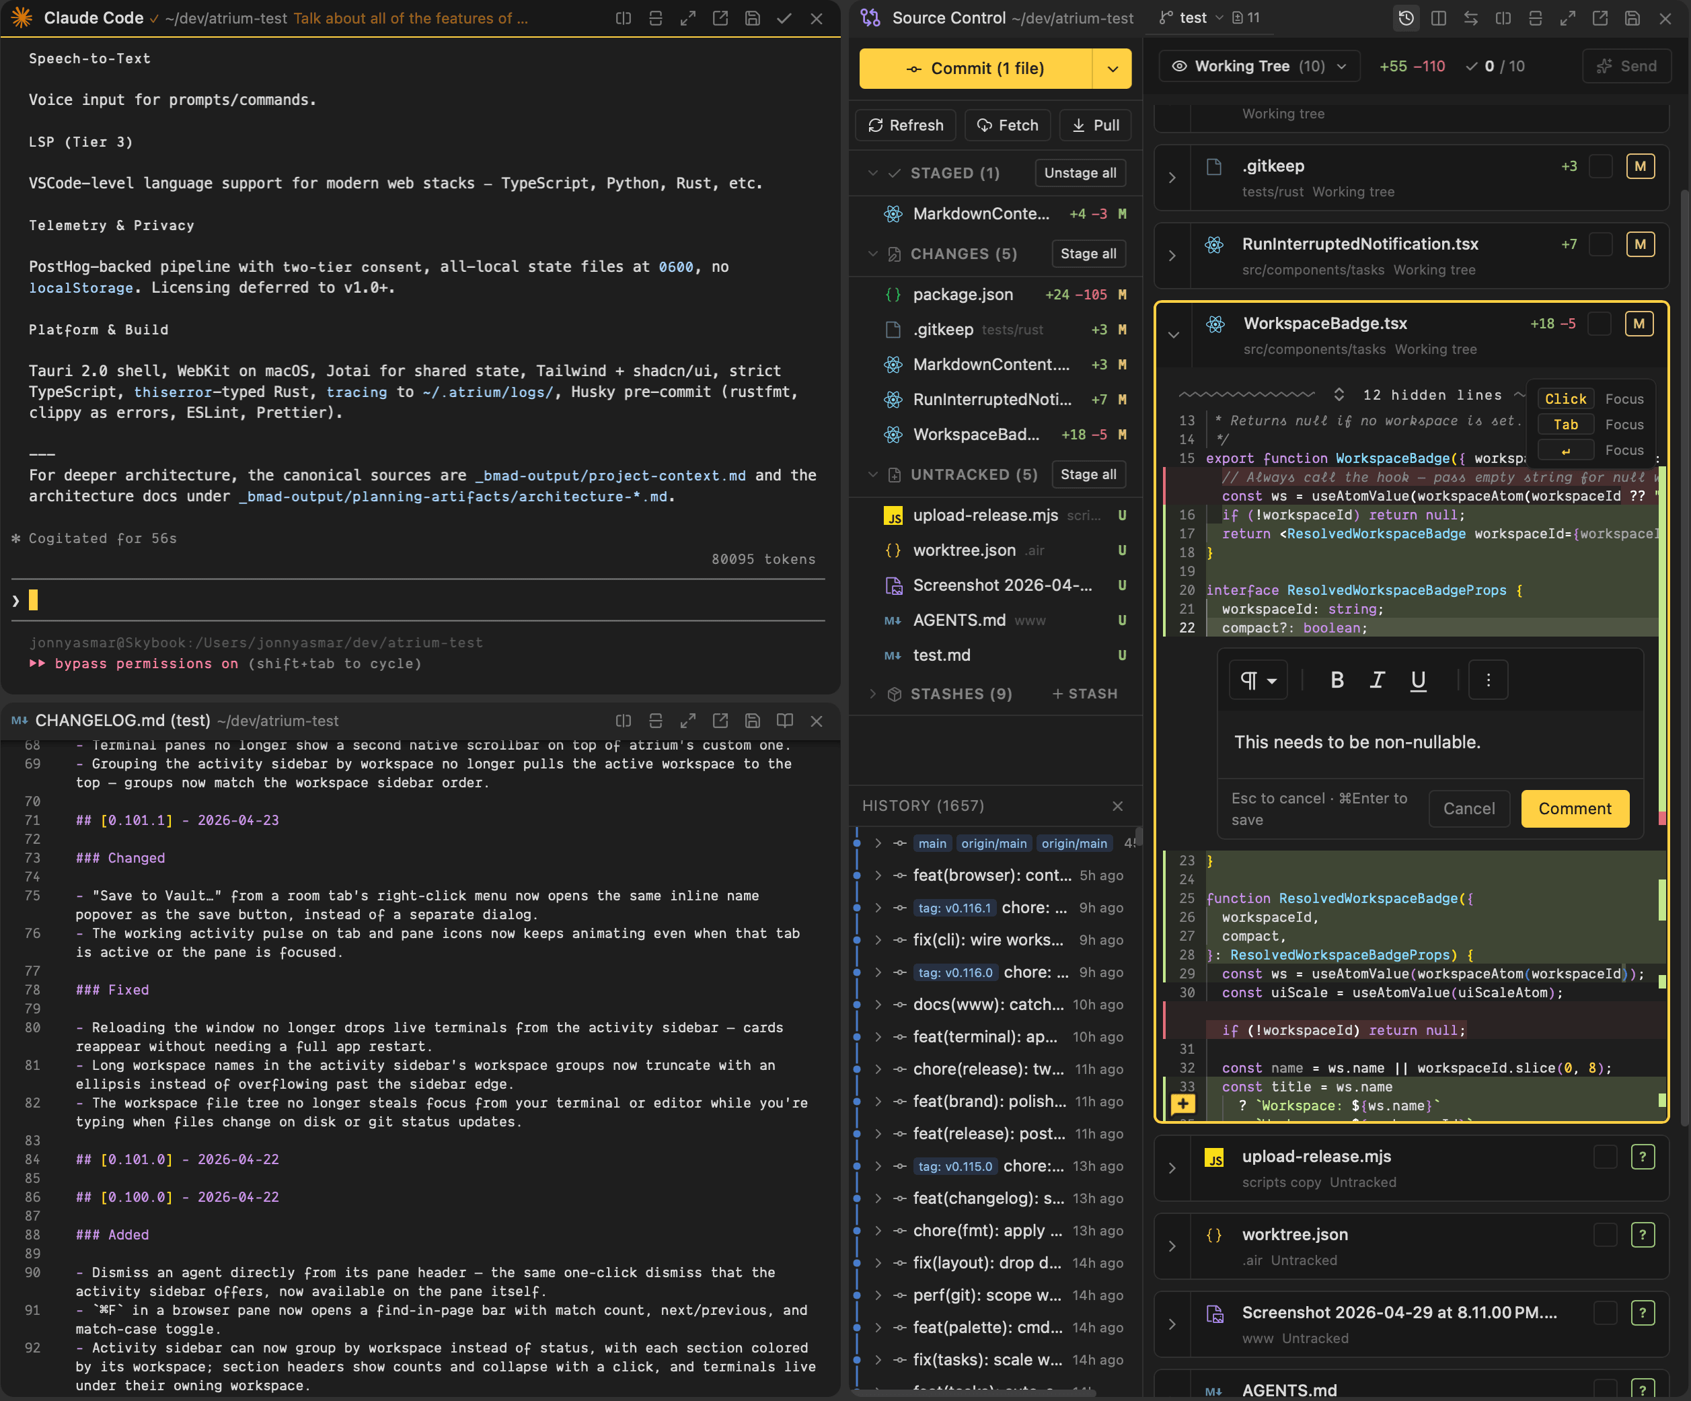Focus Claude Code prompt input
This screenshot has height=1401, width=1691.
[x=419, y=600]
